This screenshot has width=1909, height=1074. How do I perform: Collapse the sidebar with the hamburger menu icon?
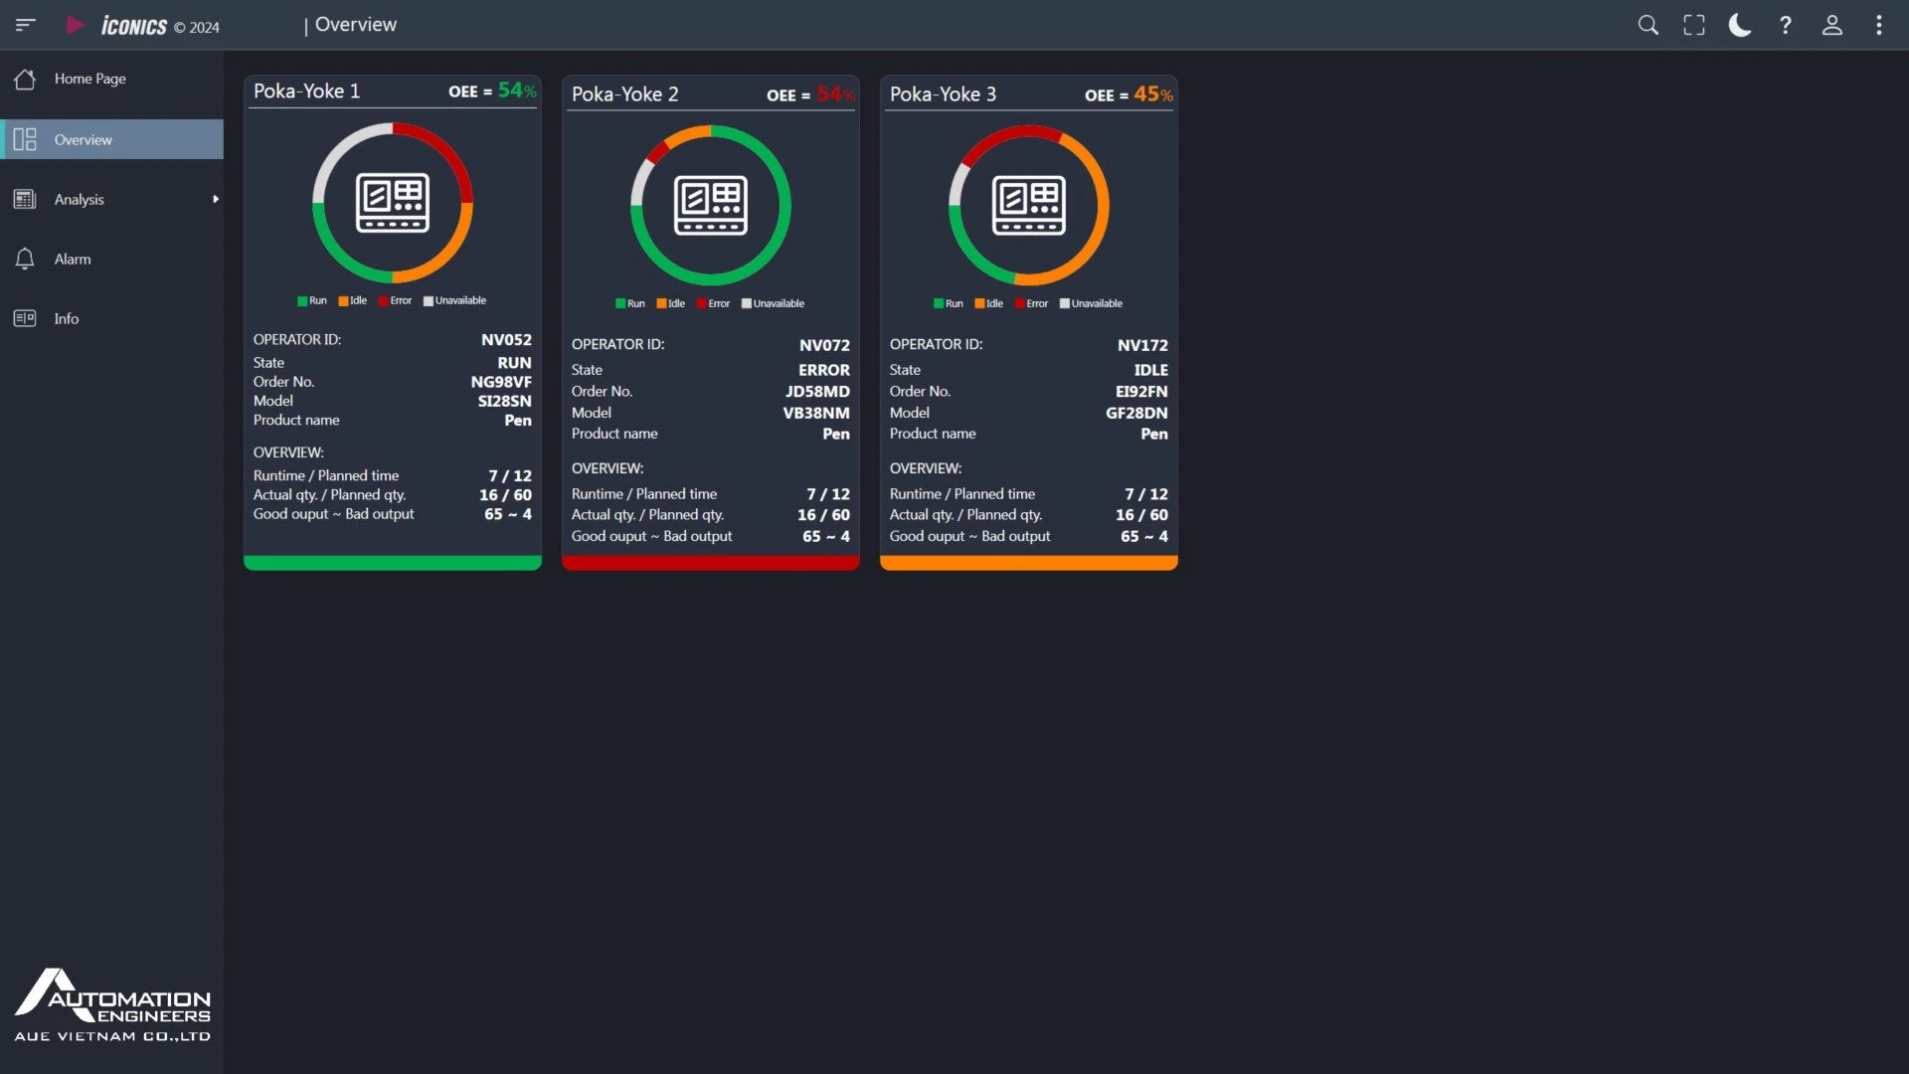coord(26,25)
